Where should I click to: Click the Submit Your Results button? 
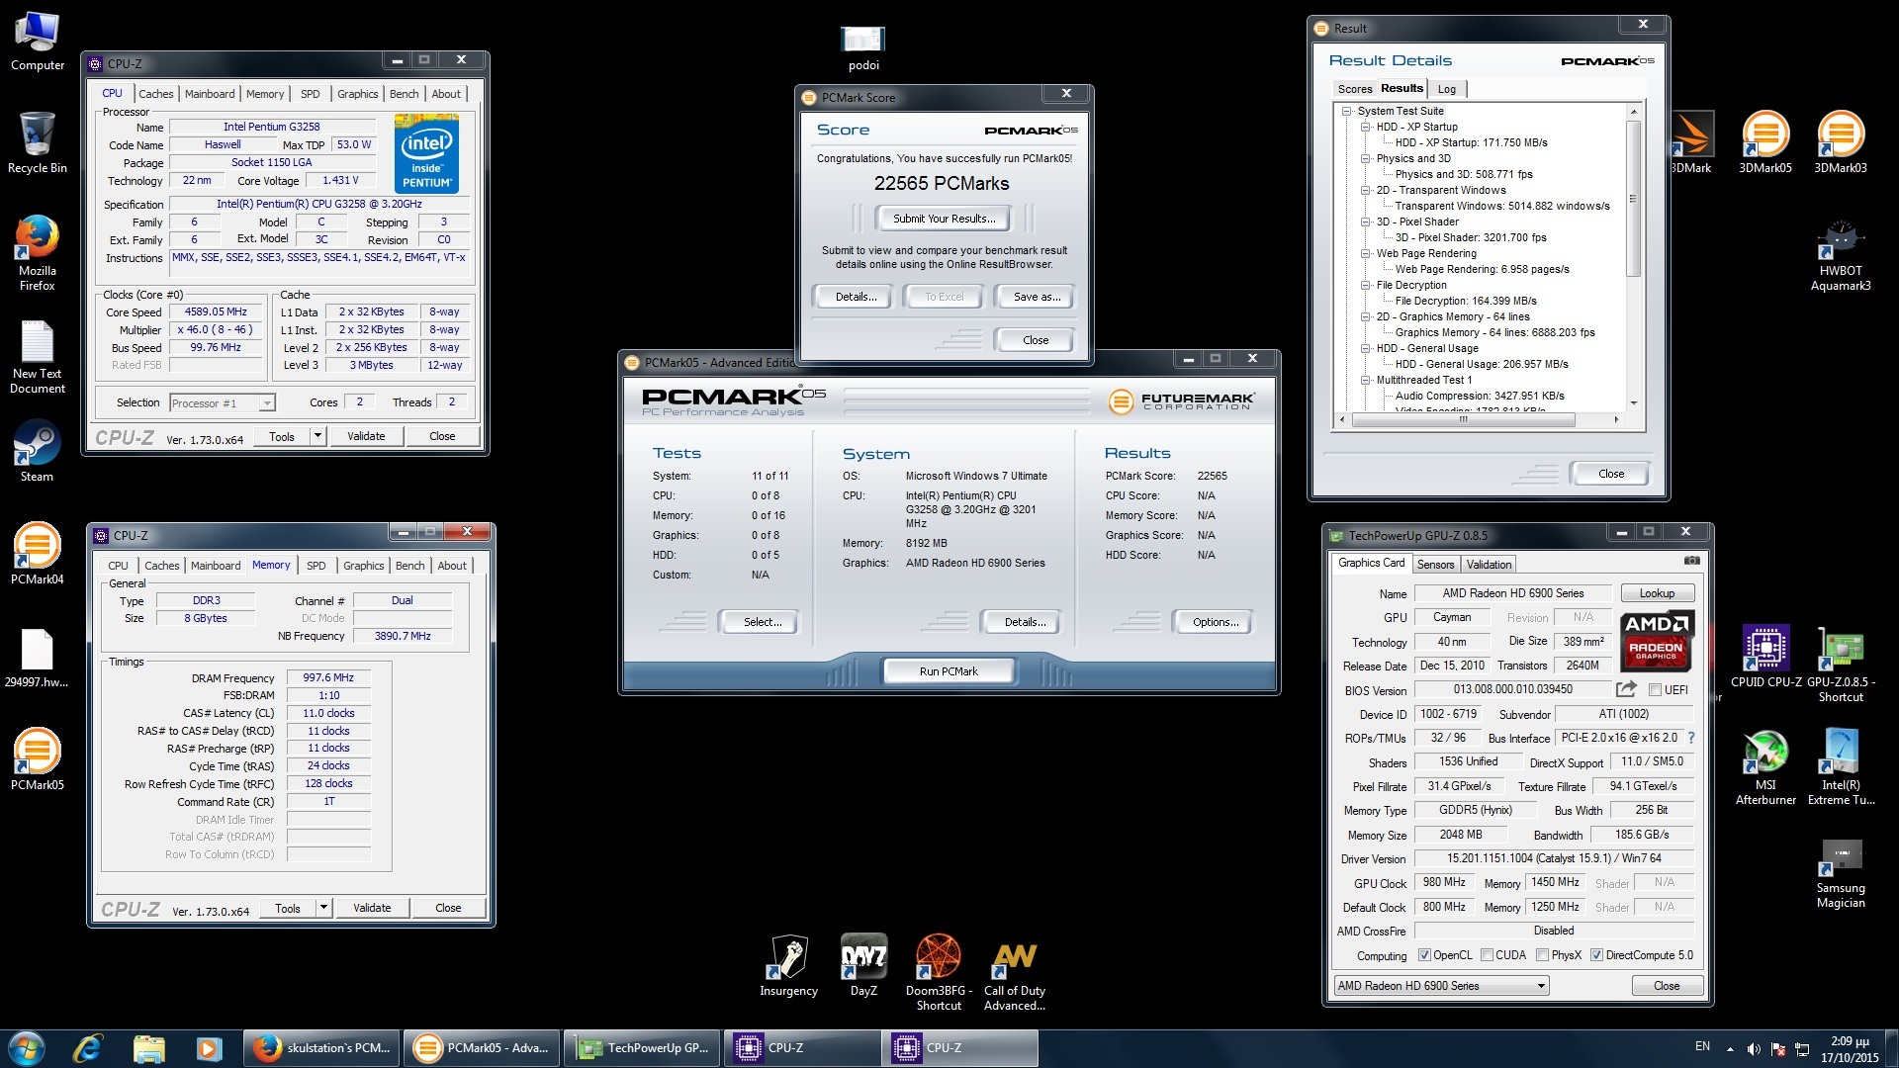click(x=945, y=219)
